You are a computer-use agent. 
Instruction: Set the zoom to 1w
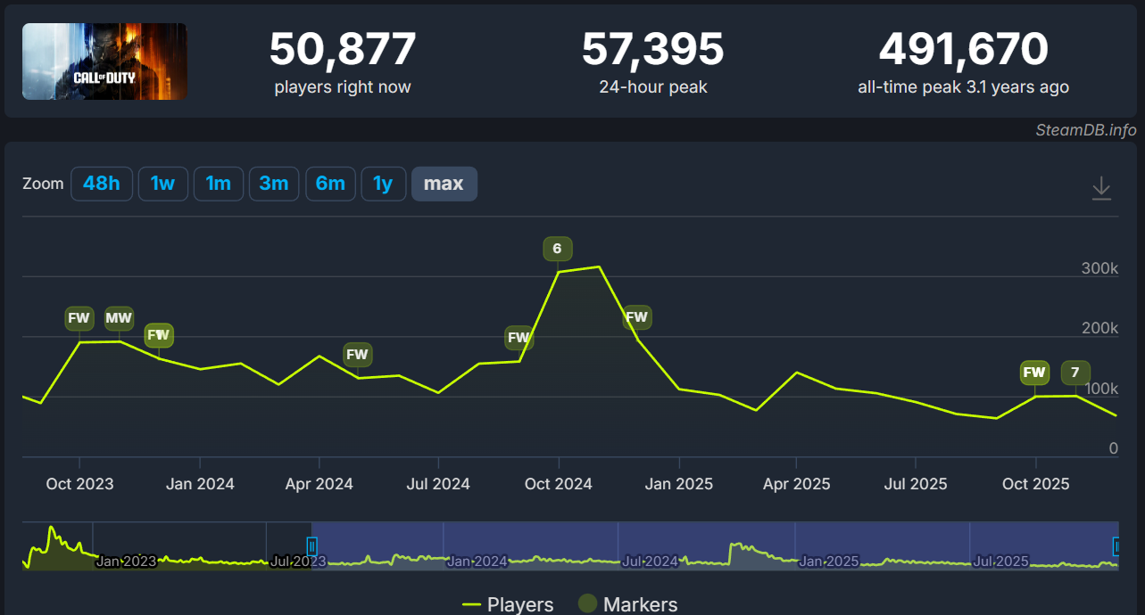[x=162, y=184]
